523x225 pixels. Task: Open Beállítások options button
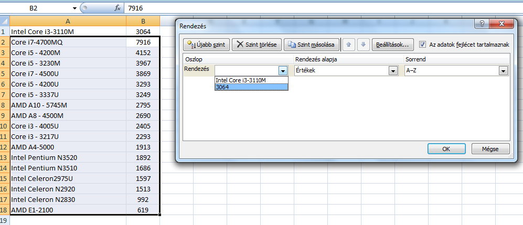tap(392, 45)
